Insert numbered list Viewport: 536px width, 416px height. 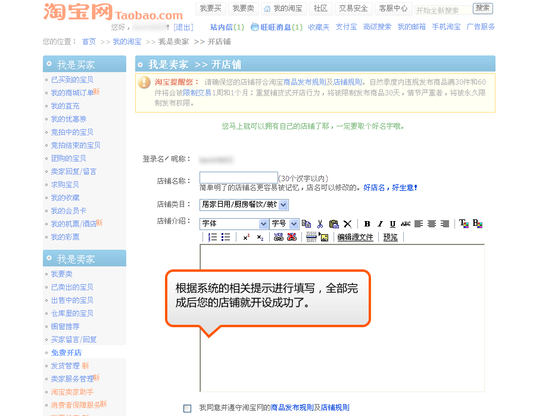[x=212, y=237]
